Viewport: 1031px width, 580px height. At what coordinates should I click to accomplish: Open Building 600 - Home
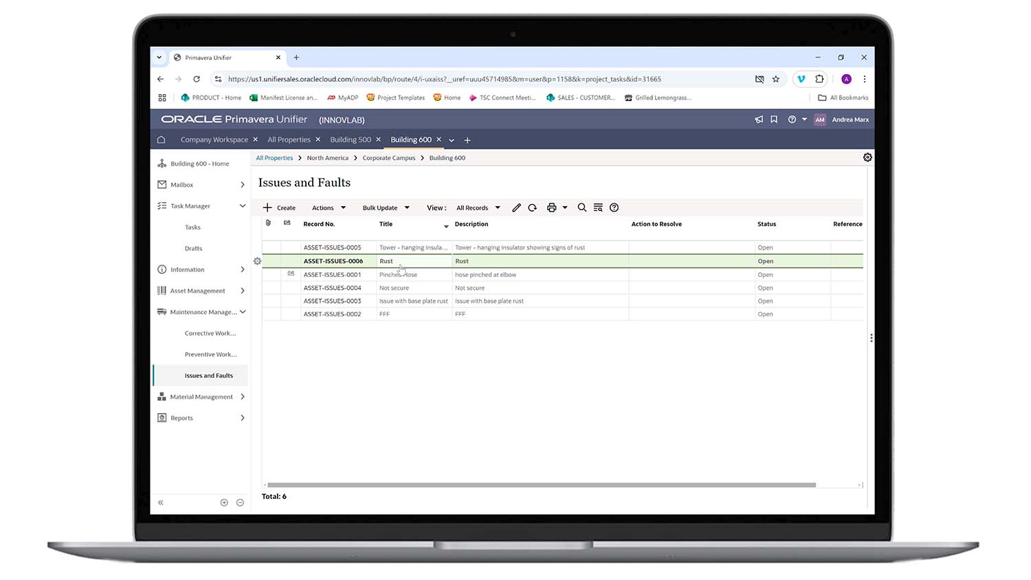click(x=199, y=164)
